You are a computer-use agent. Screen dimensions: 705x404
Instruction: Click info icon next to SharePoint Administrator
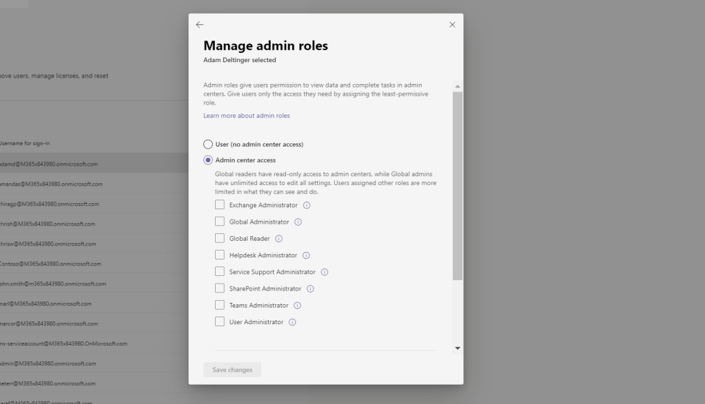pyautogui.click(x=310, y=289)
